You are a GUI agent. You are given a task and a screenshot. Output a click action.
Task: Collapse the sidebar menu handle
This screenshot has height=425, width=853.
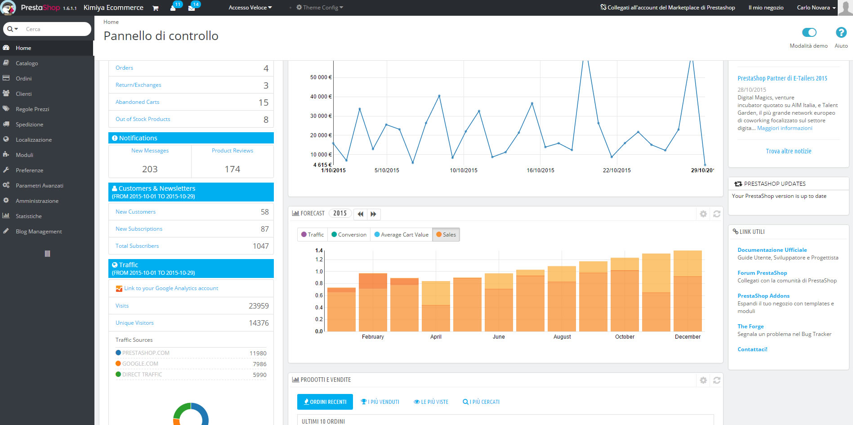pyautogui.click(x=47, y=254)
